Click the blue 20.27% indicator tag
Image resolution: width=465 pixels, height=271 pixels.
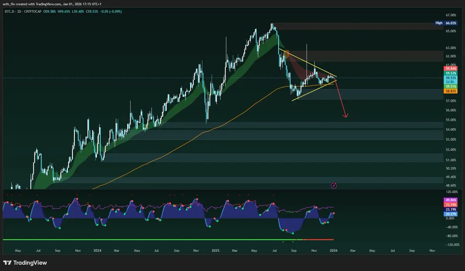pos(450,214)
